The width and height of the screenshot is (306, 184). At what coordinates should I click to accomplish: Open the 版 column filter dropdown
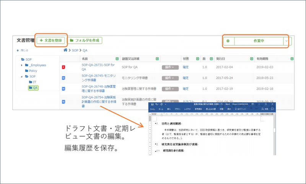[x=211, y=59]
